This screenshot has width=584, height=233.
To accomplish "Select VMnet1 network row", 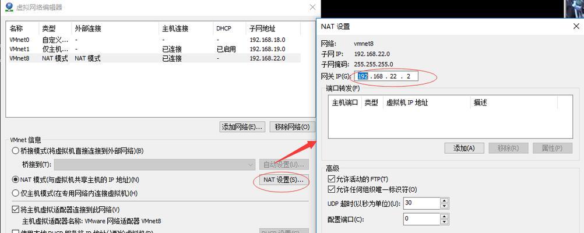I will (x=153, y=49).
